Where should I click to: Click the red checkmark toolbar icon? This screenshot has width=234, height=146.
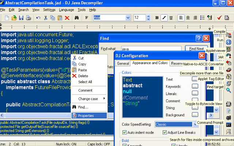click(x=219, y=18)
